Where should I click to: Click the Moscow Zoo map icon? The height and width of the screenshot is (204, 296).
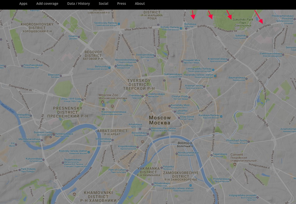tap(102, 102)
